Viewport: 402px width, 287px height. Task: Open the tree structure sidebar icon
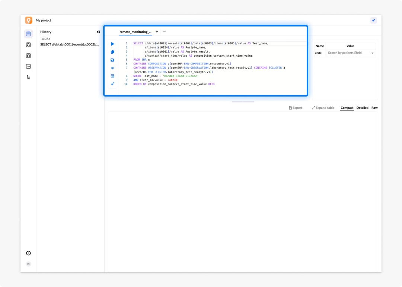click(x=28, y=77)
